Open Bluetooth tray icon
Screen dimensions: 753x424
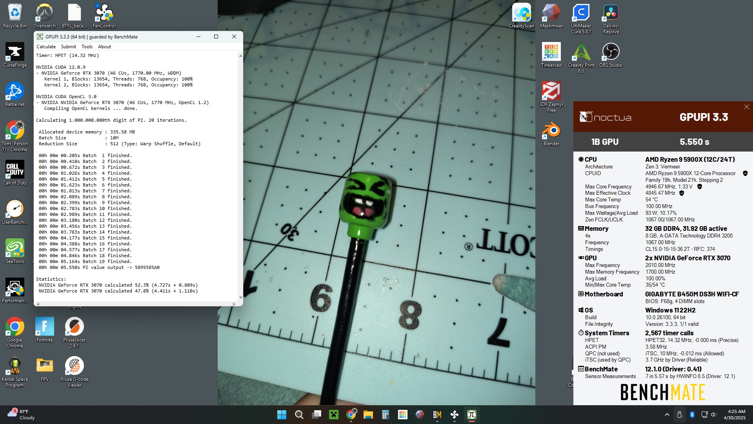coord(692,415)
